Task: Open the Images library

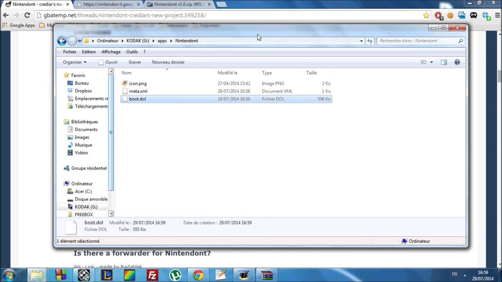Action: click(82, 137)
